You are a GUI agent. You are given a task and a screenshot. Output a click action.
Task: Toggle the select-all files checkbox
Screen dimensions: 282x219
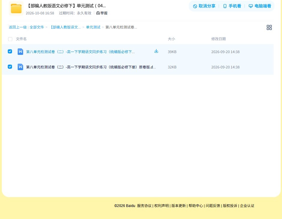(10, 39)
